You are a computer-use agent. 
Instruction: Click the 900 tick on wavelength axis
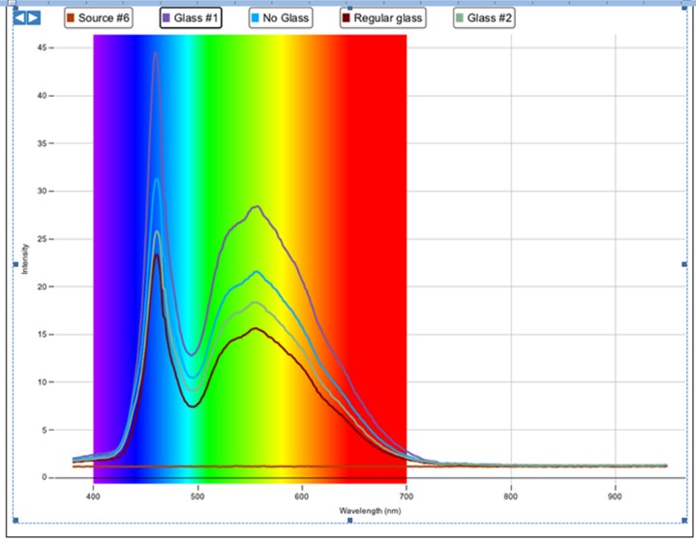click(615, 496)
